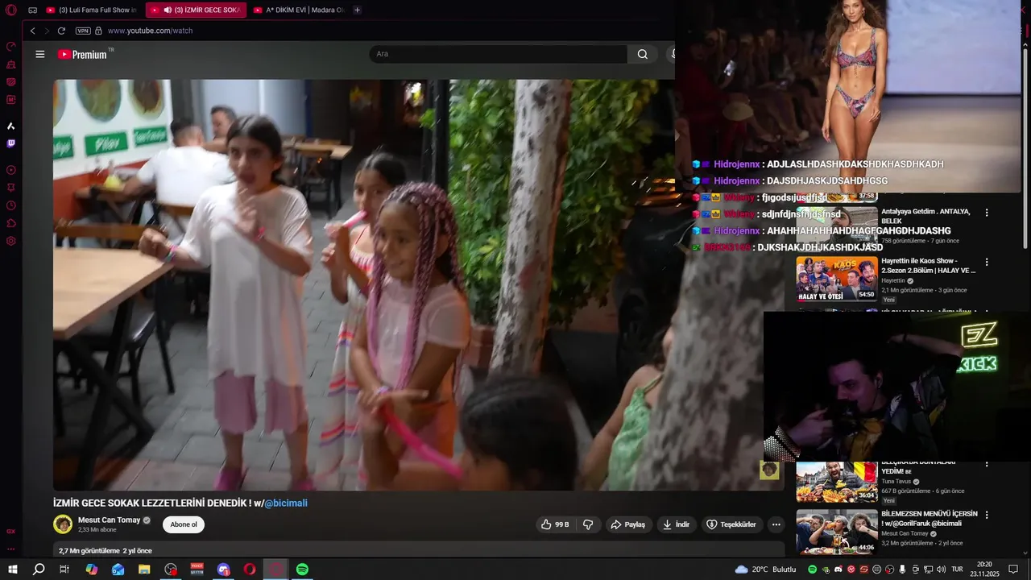The height and width of the screenshot is (580, 1031).
Task: Click the Paylaş share button
Action: 628,524
